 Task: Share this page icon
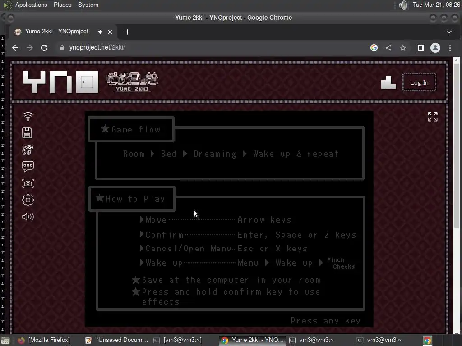point(388,48)
